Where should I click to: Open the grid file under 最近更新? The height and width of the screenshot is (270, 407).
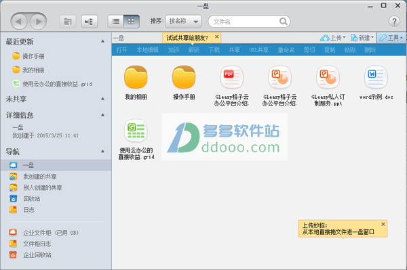point(52,84)
